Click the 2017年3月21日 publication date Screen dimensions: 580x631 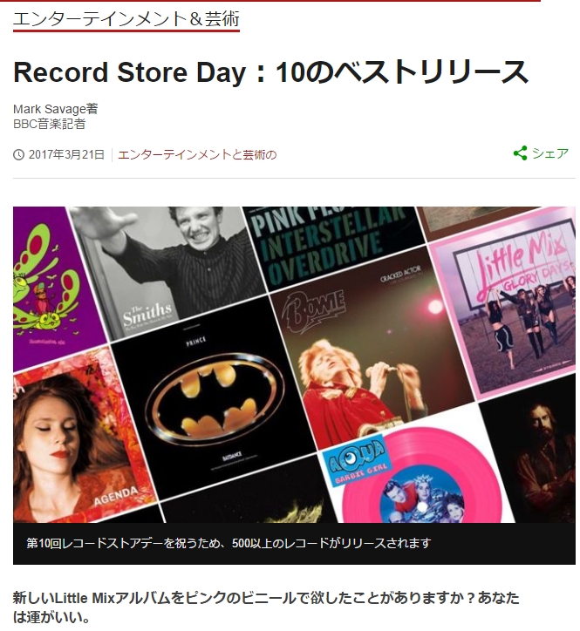(x=66, y=154)
